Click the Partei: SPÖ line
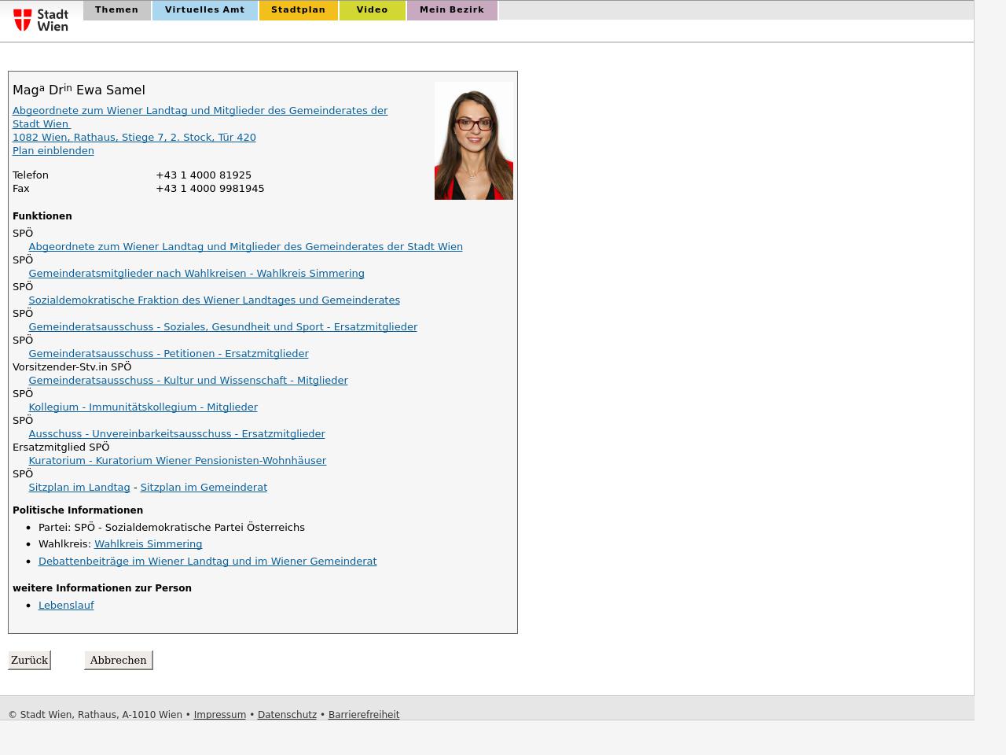 tap(171, 527)
